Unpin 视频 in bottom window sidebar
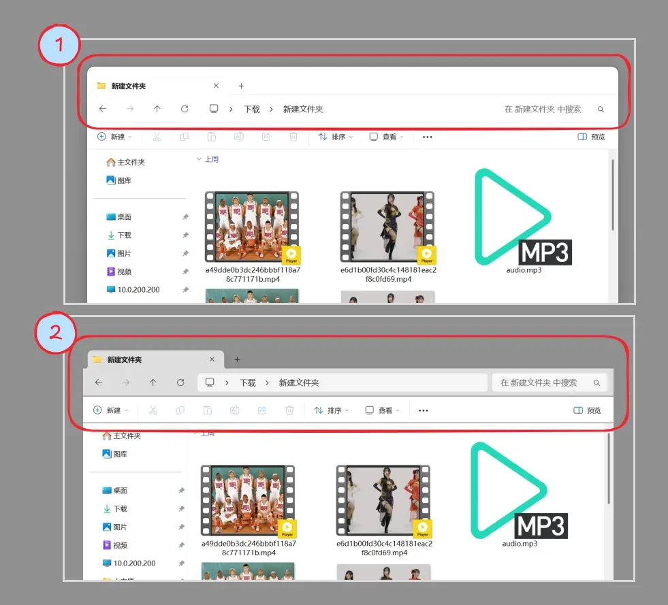 tap(182, 545)
